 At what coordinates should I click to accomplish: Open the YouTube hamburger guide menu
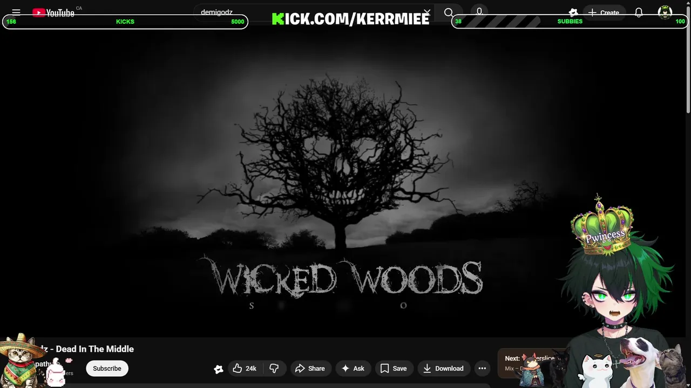[x=16, y=12]
